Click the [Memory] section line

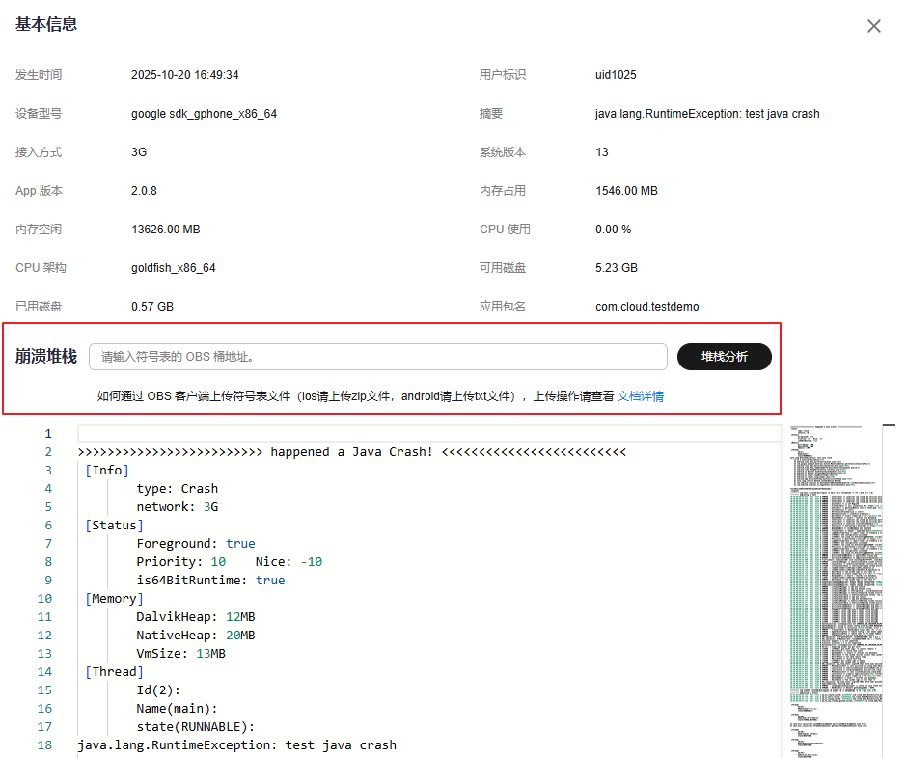[114, 599]
